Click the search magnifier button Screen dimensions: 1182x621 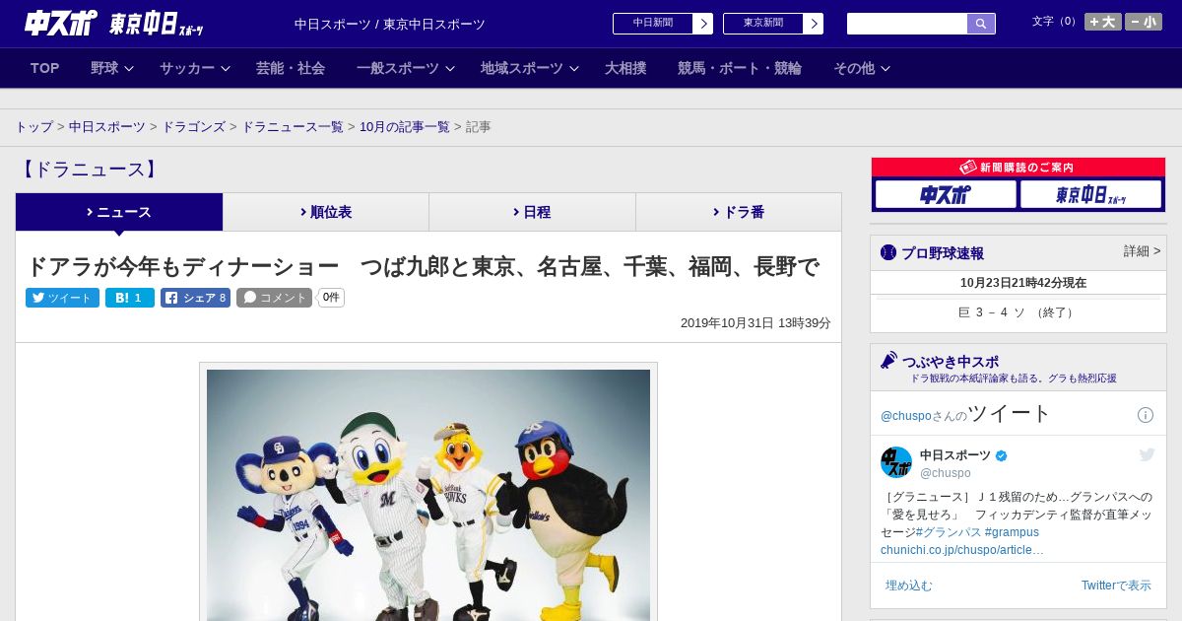[x=981, y=24]
